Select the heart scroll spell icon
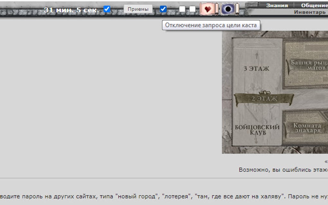328x205 pixels. [208, 9]
